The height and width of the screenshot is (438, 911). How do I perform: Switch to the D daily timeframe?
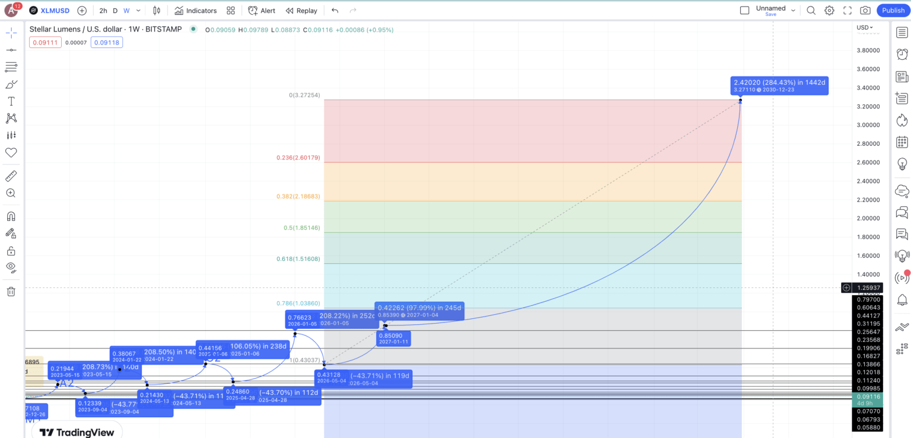point(115,11)
